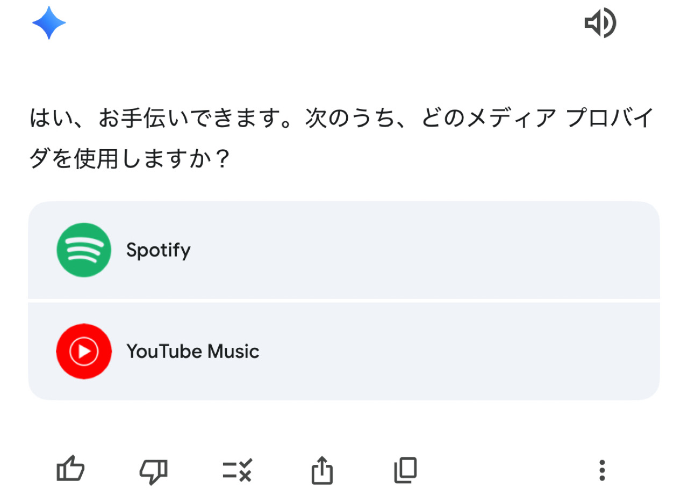Click the red YouTube Music logo
The height and width of the screenshot is (497, 688).
pos(84,351)
